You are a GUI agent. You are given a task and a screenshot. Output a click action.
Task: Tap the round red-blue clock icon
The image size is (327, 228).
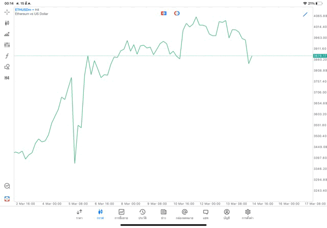pos(177,13)
